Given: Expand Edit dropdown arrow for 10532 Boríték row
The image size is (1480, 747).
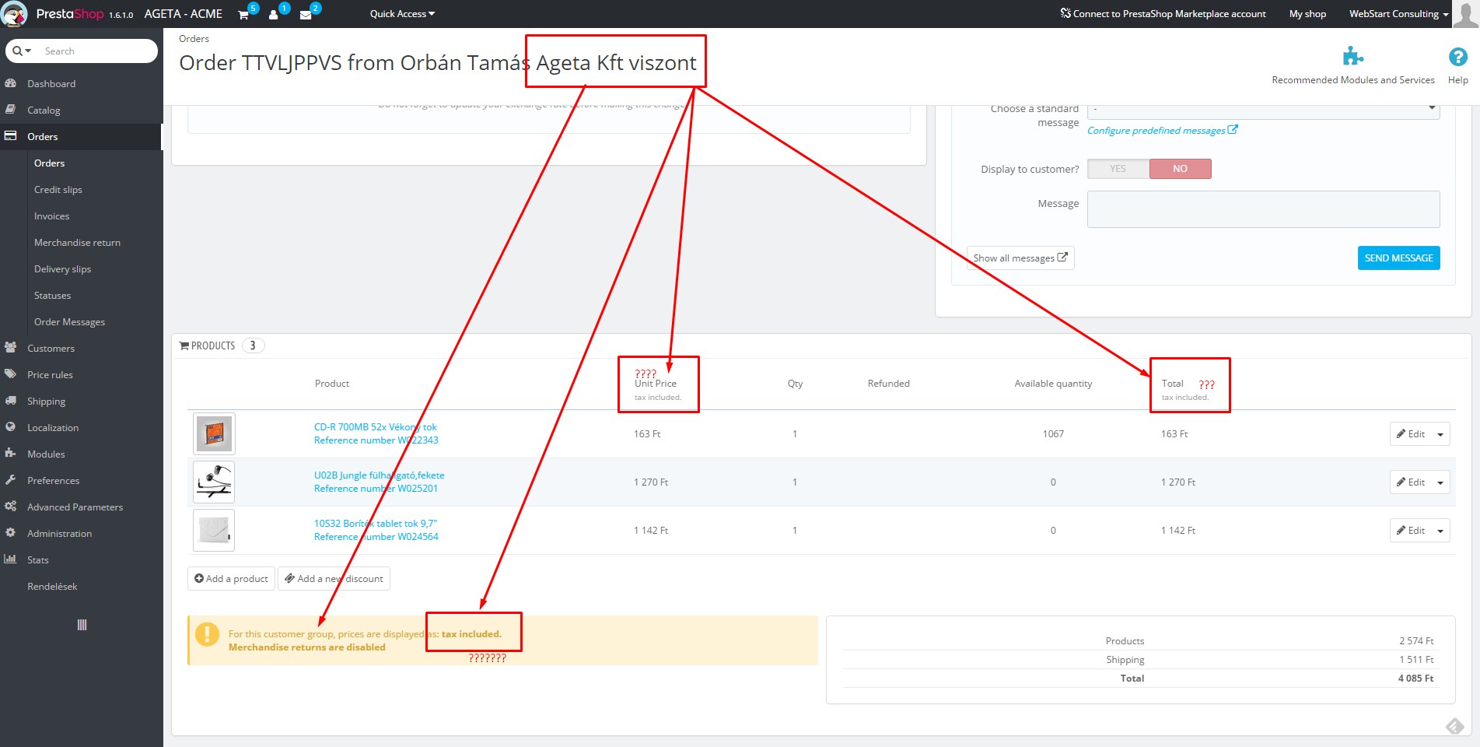Looking at the screenshot, I should 1440,531.
